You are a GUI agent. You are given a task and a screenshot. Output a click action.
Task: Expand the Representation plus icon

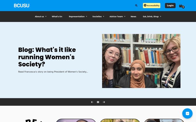(87, 17)
